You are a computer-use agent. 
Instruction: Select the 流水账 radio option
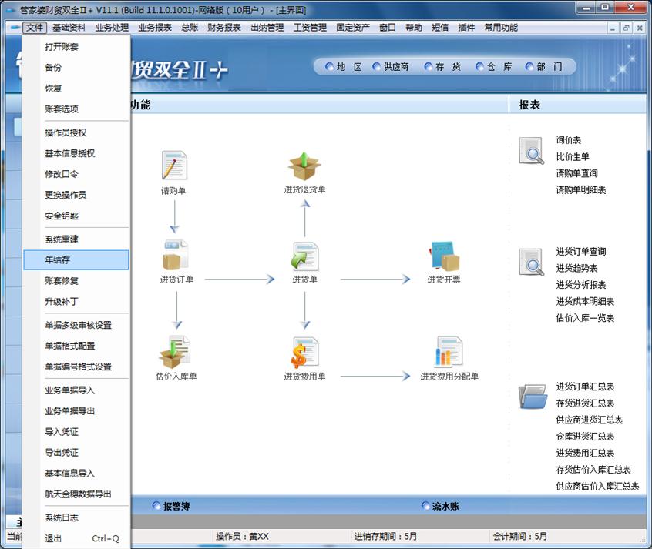pos(426,506)
